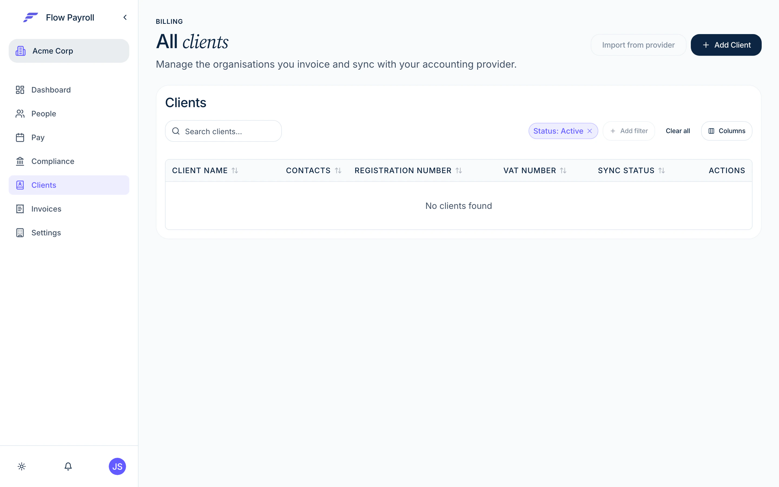779x487 pixels.
Task: Open the Pay section
Action: pyautogui.click(x=69, y=137)
